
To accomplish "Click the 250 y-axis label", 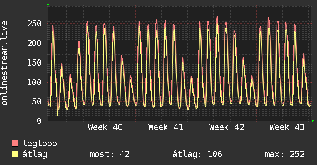I will click(x=34, y=24).
